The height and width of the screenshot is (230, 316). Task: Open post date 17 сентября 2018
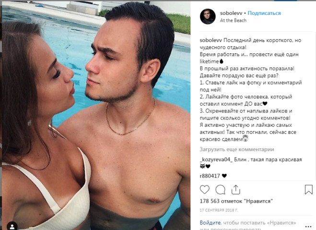coord(219,210)
